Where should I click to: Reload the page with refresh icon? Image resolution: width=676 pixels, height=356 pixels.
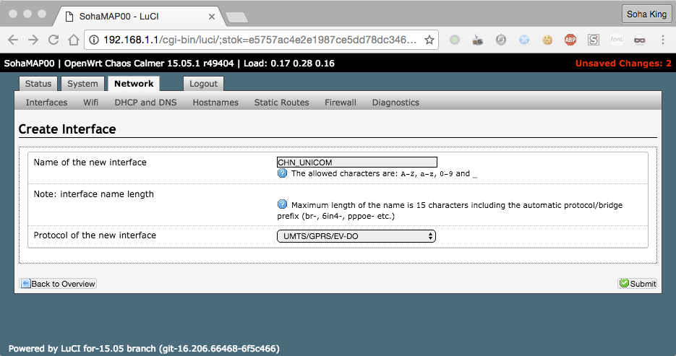pos(54,40)
